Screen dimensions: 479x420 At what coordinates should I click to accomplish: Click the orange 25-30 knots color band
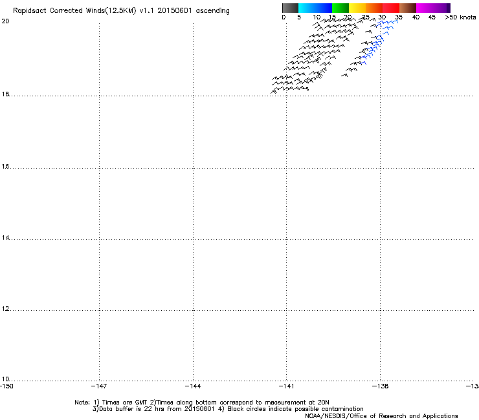(x=374, y=8)
